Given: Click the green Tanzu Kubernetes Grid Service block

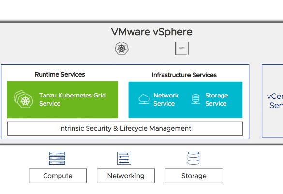Looking at the screenshot, I should tap(62, 99).
